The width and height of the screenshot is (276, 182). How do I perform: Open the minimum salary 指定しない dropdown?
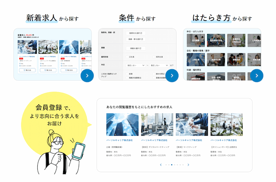pyautogui.click(x=136, y=65)
